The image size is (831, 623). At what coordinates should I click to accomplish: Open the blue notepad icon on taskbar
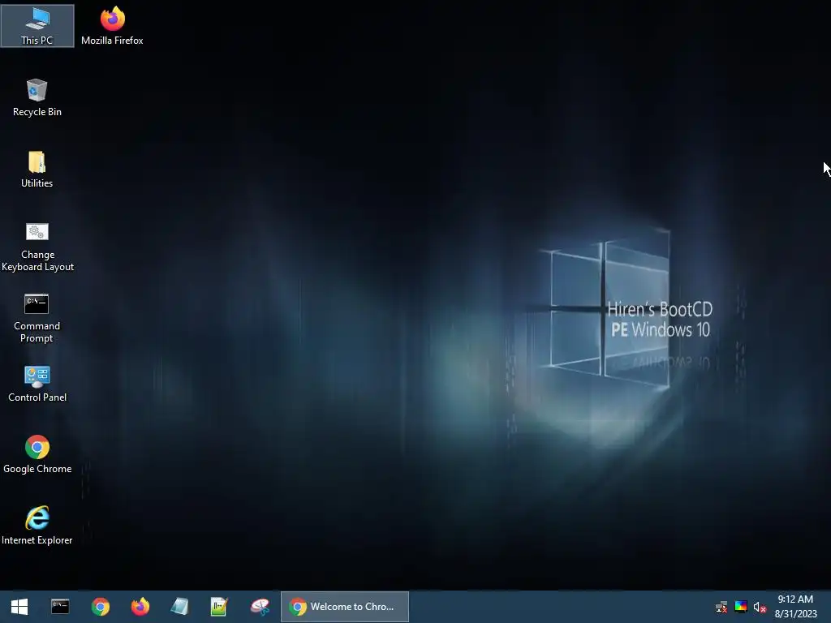tap(179, 607)
